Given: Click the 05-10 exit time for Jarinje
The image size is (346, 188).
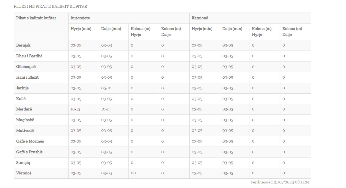Looking at the screenshot, I should pyautogui.click(x=106, y=88).
